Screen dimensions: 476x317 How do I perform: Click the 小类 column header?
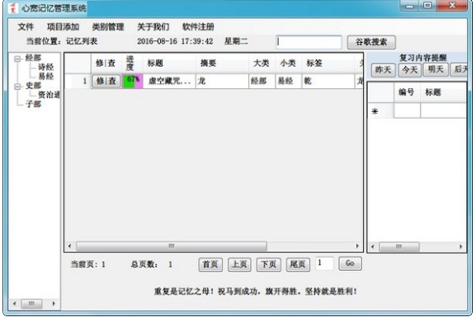pos(289,63)
